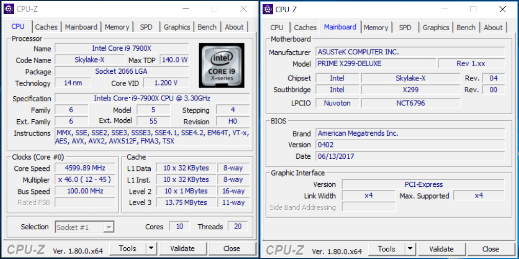Open Caches tab in the right window
This screenshot has height=259, width=519.
pyautogui.click(x=305, y=28)
